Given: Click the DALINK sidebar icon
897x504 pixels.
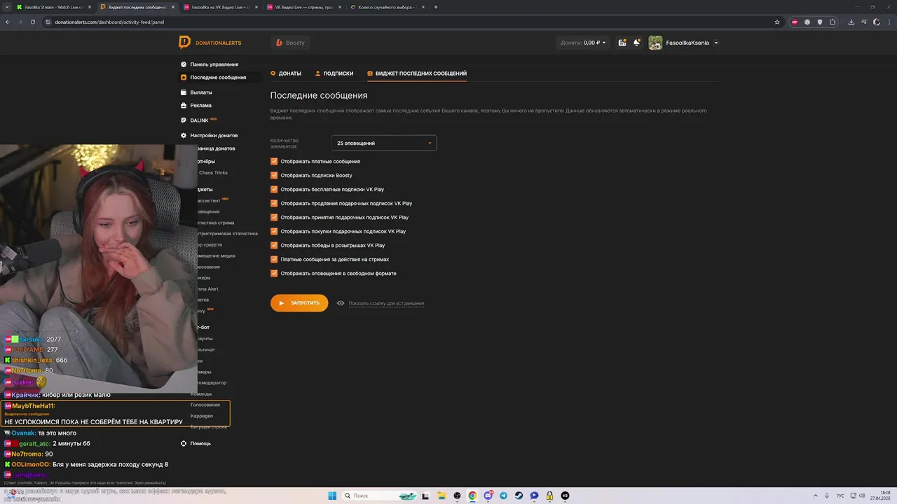Looking at the screenshot, I should [x=184, y=120].
